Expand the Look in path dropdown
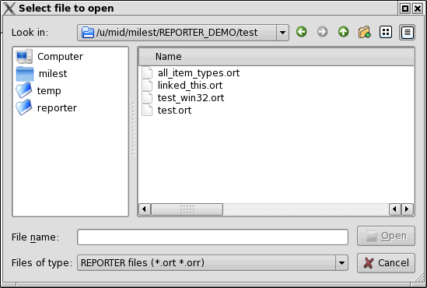Image resolution: width=427 pixels, height=288 pixels. 282,33
